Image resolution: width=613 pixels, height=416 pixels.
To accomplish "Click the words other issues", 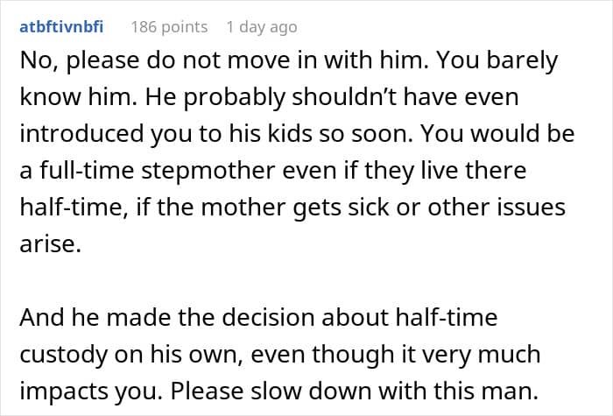I will [497, 208].
